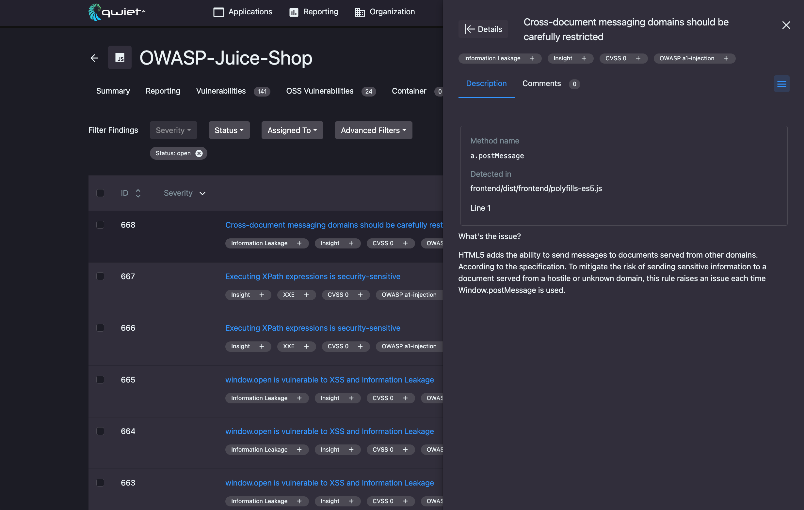Click plus on Insight tag in row 666
Viewport: 804px width, 510px height.
[x=262, y=346]
